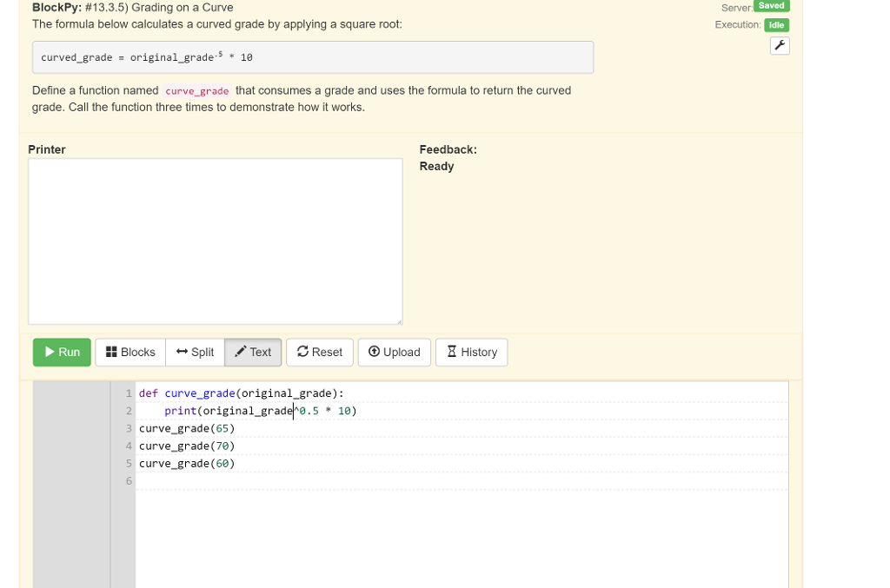Screen dimensions: 890x588
Task: Click curve_grade(70) on line 4
Action: coord(187,446)
